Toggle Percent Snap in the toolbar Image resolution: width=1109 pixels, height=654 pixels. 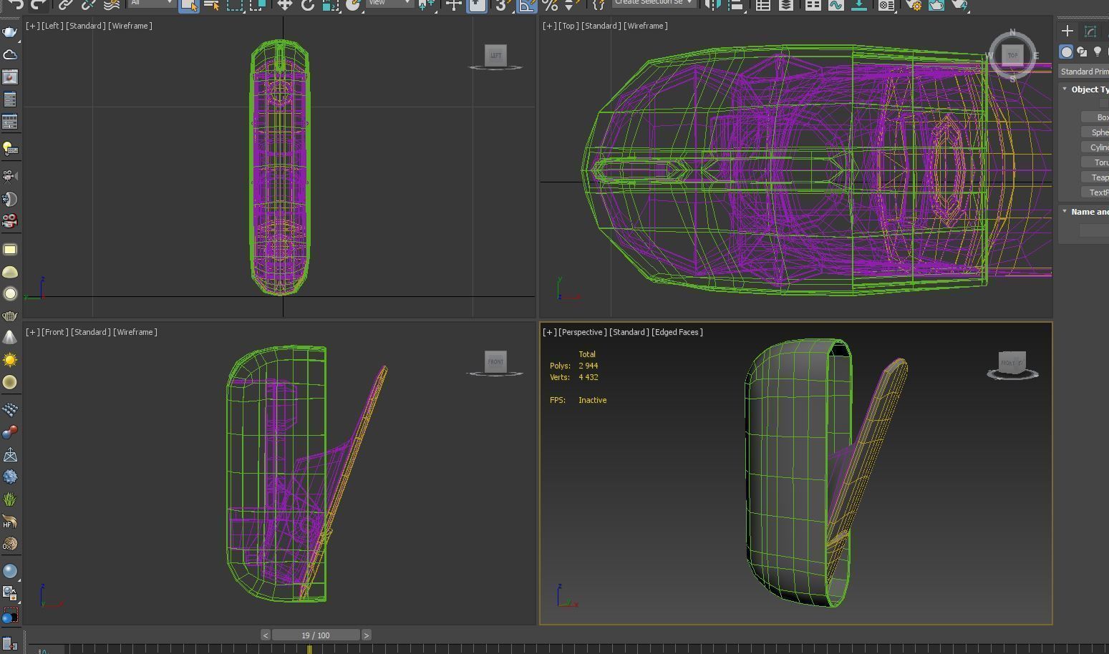pos(550,4)
